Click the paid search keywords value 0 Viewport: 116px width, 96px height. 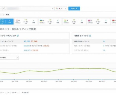coord(104,41)
